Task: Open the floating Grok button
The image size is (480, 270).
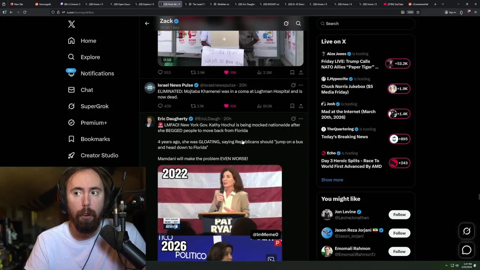Action: coord(467,231)
